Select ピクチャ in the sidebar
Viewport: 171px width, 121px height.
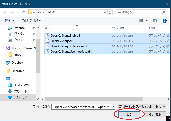coord(18,40)
